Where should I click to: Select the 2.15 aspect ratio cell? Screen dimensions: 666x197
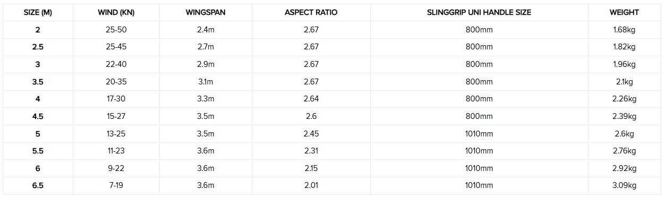coord(311,168)
